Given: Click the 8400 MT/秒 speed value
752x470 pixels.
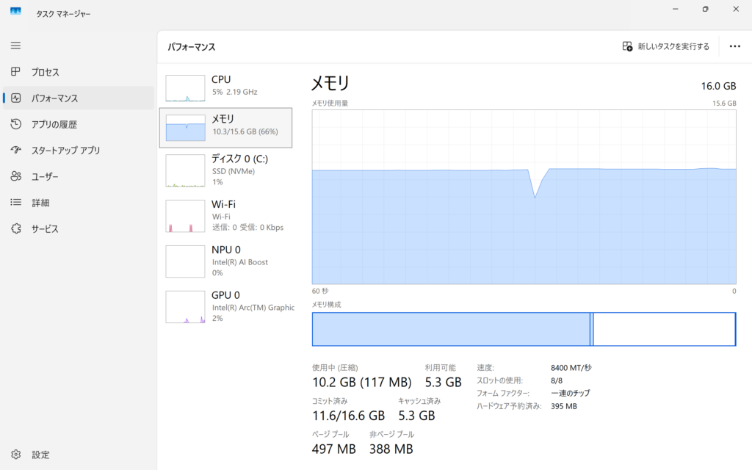Looking at the screenshot, I should click(571, 368).
